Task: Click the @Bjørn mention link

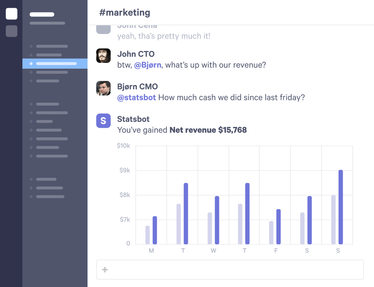Action: pos(147,65)
